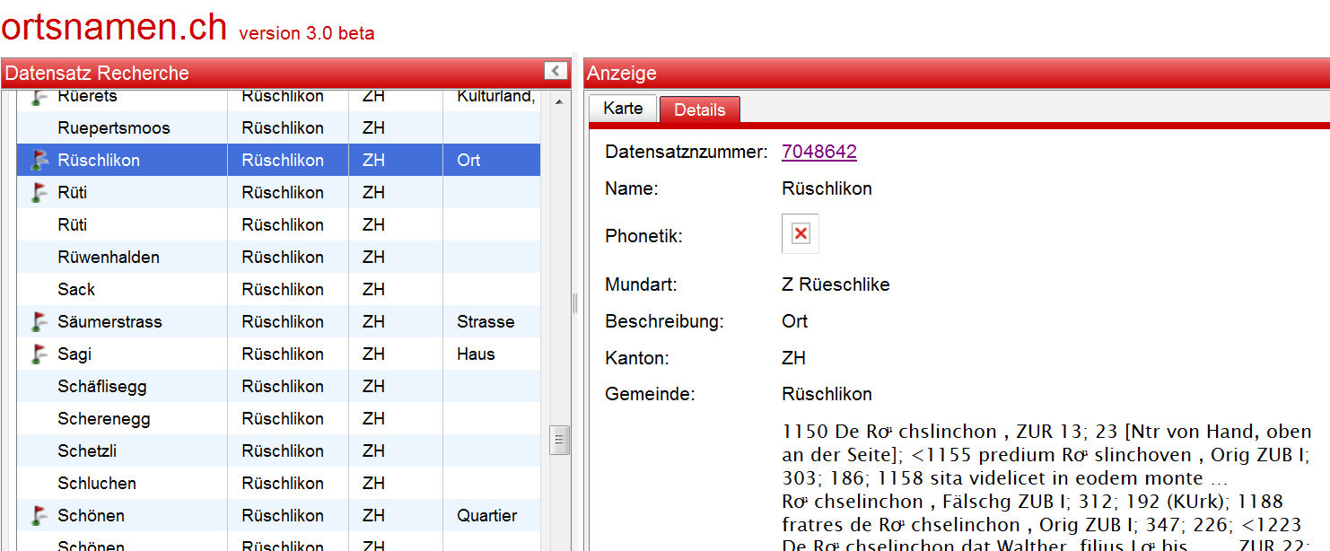Click the flag icon beside Rüschlikon row
This screenshot has width=1330, height=551.
[38, 161]
